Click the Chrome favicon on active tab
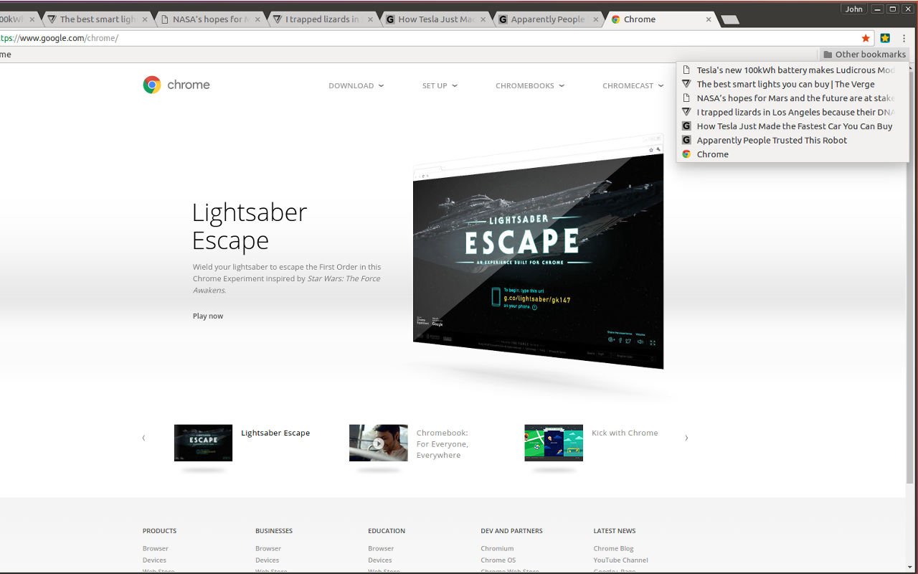 [615, 19]
